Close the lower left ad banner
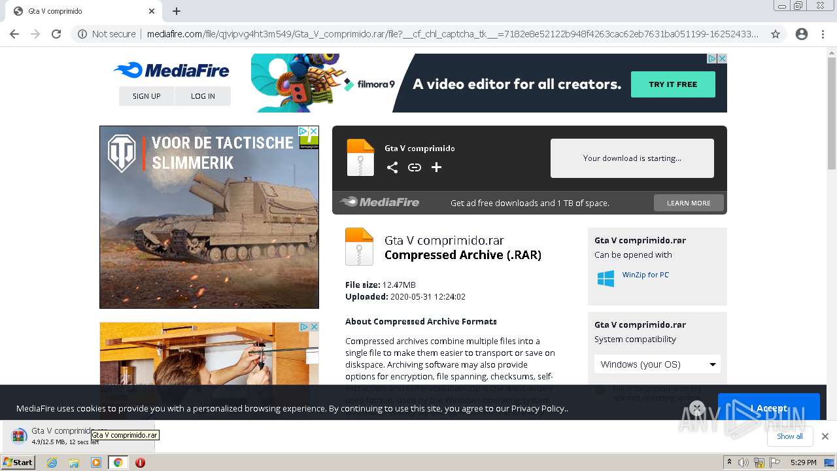Viewport: 837px width, 471px height. [314, 326]
